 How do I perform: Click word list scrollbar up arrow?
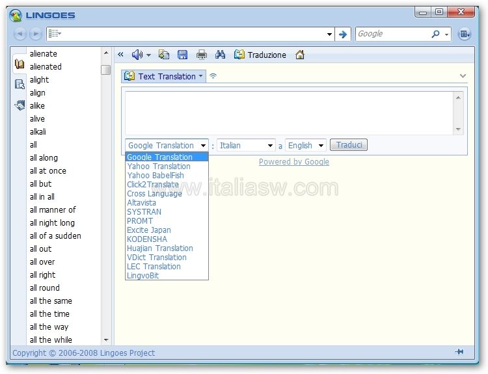(x=106, y=53)
